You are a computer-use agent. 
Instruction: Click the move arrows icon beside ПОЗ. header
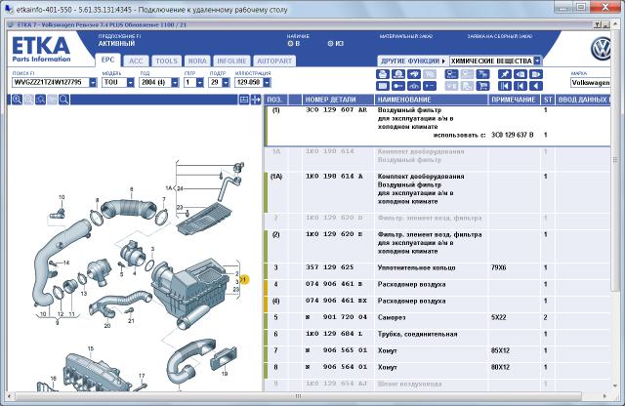coord(256,100)
